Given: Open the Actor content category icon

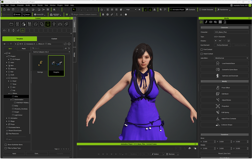Looking at the screenshot, I should pos(17,24).
